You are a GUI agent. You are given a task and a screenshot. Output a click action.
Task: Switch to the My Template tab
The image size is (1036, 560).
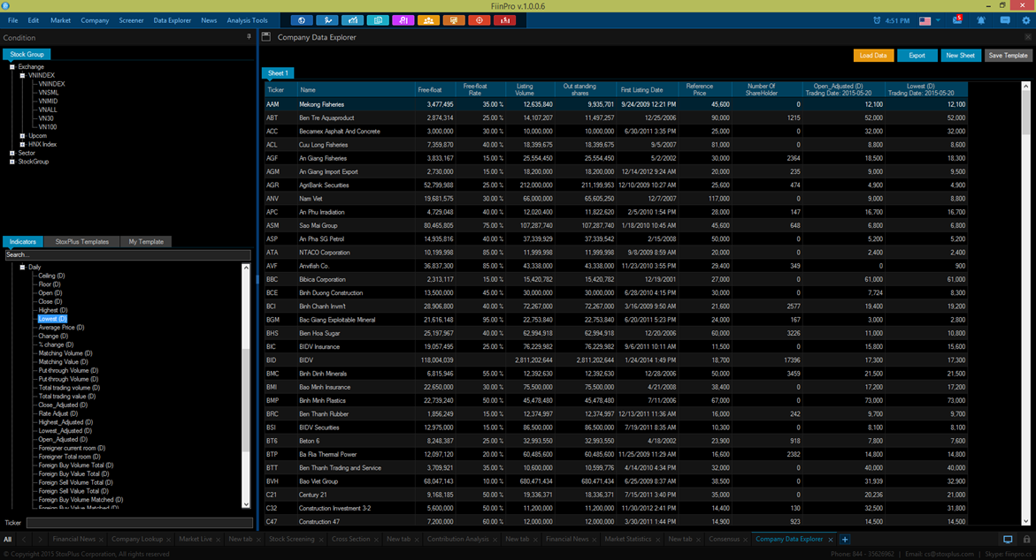(146, 241)
